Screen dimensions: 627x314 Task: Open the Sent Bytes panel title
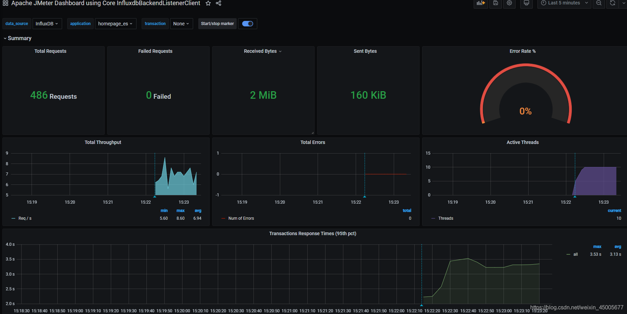pos(365,51)
